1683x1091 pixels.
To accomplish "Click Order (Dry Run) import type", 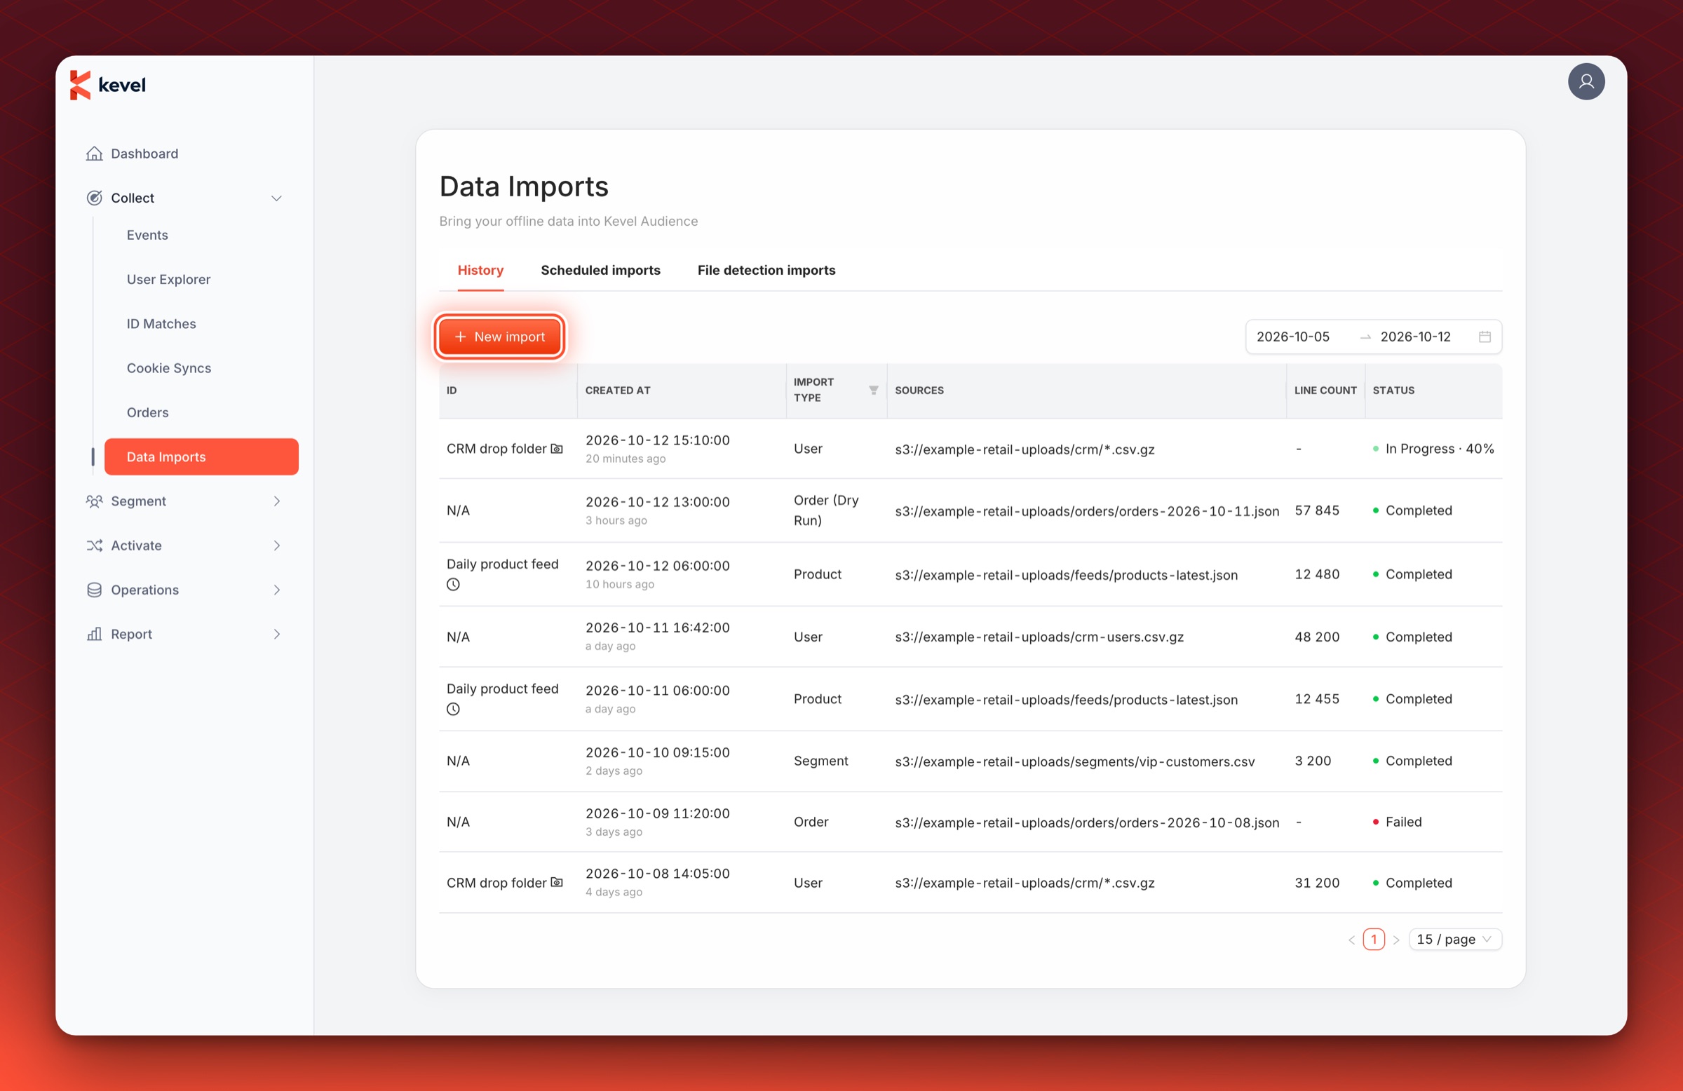I will (826, 510).
